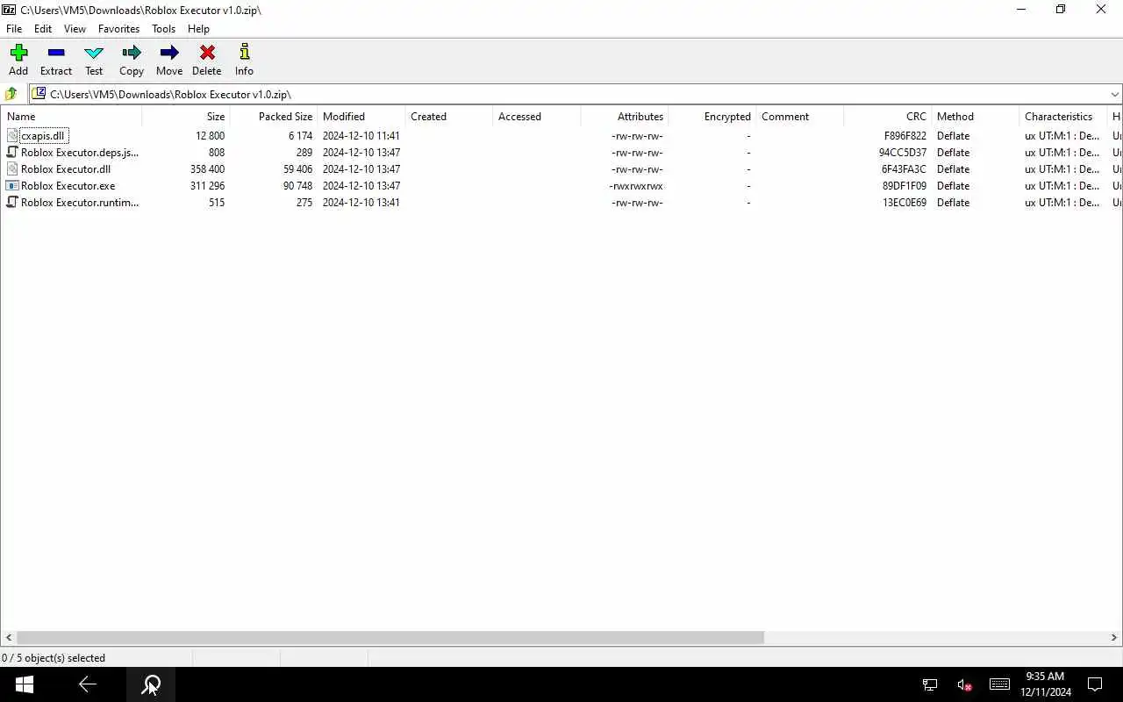Open the Favorites menu

click(118, 29)
